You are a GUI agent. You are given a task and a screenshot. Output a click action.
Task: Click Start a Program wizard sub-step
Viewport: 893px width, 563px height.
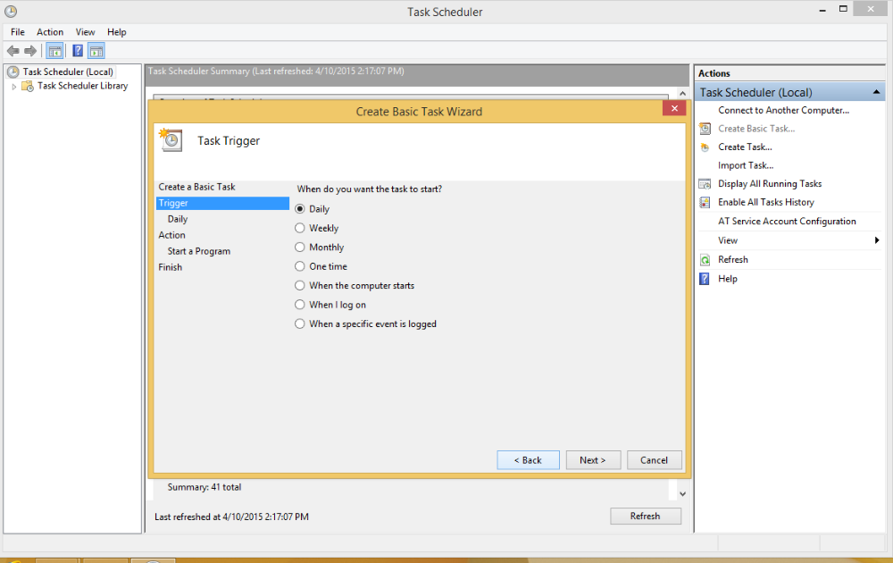tap(199, 251)
